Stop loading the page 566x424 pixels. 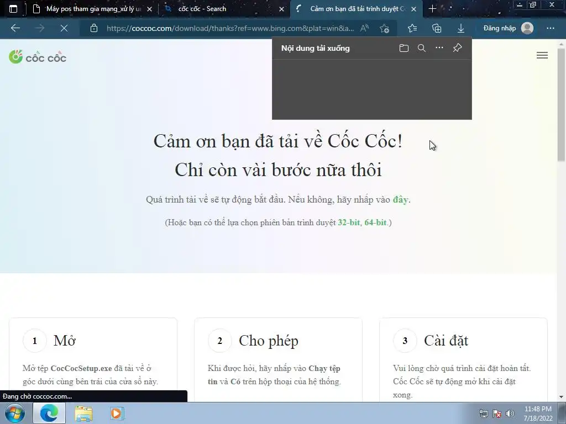[64, 28]
